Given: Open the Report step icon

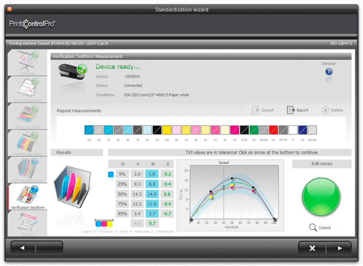Looking at the screenshot, I should [27, 223].
